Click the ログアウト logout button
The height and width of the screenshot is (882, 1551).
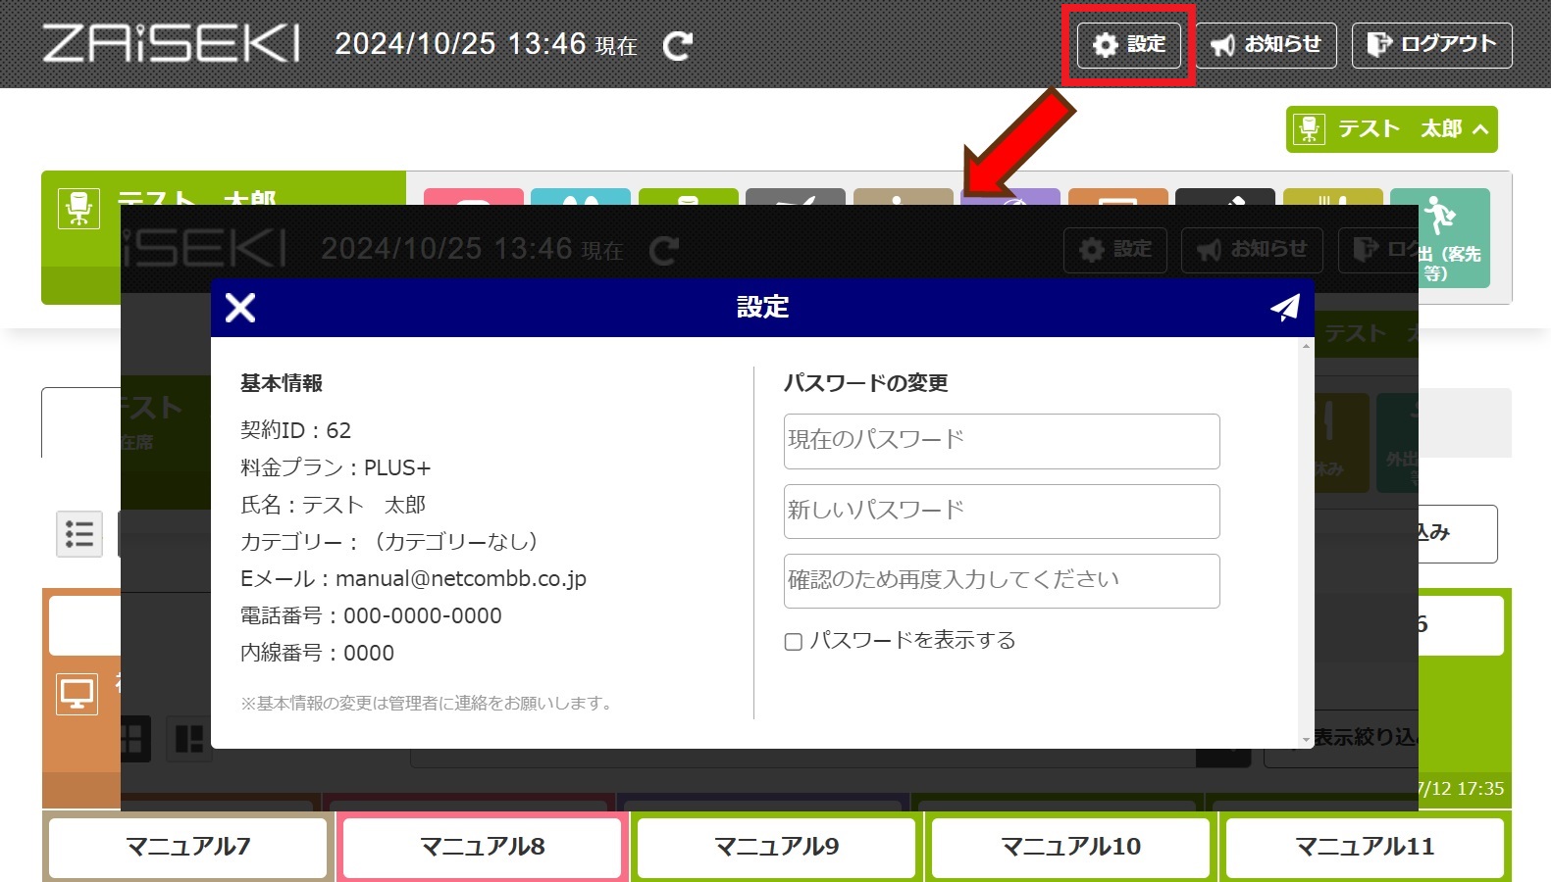pyautogui.click(x=1431, y=45)
